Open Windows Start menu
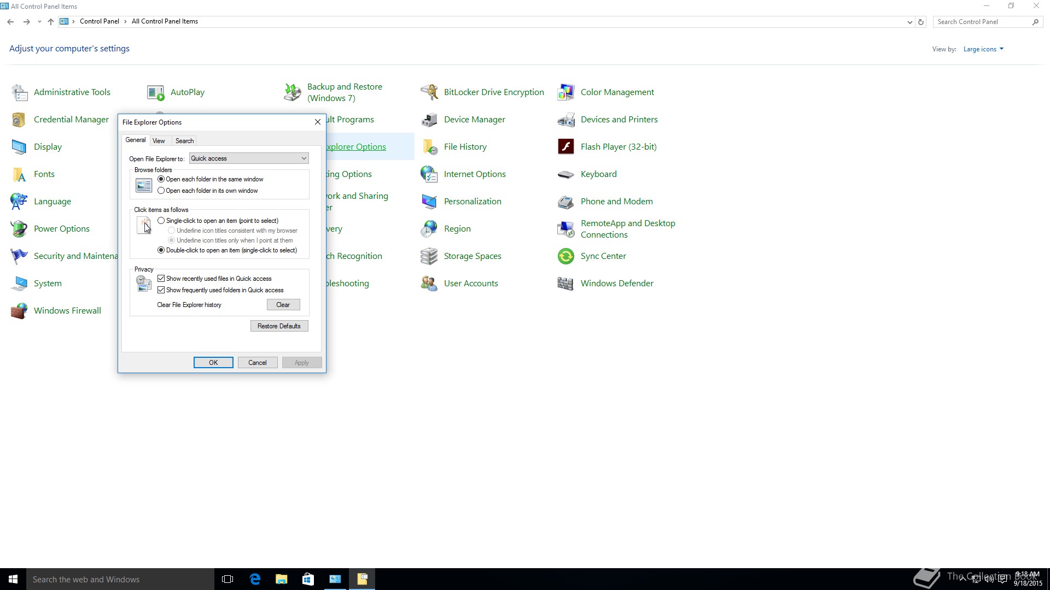This screenshot has height=590, width=1050. (x=13, y=579)
